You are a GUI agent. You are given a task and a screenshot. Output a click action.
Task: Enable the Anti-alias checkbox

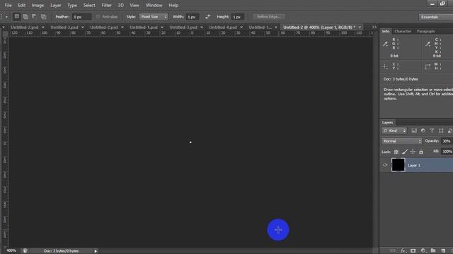(98, 17)
